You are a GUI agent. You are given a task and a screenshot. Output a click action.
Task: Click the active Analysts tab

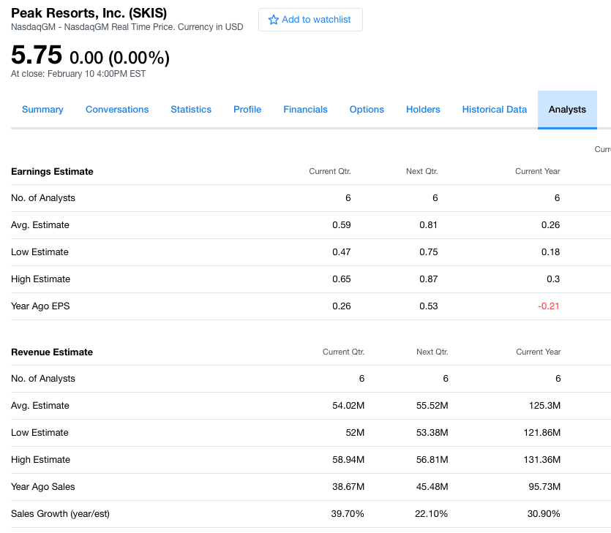[567, 110]
